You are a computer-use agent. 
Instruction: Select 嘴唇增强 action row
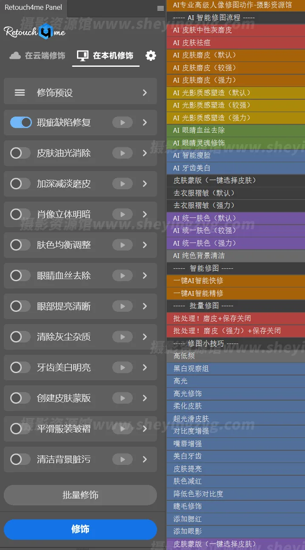[x=236, y=444]
